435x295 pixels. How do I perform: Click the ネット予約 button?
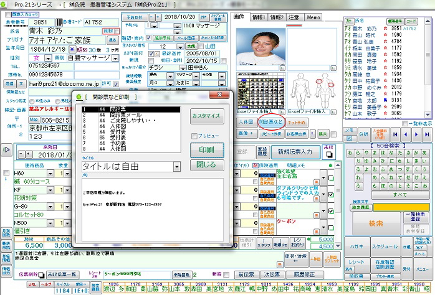297,122
